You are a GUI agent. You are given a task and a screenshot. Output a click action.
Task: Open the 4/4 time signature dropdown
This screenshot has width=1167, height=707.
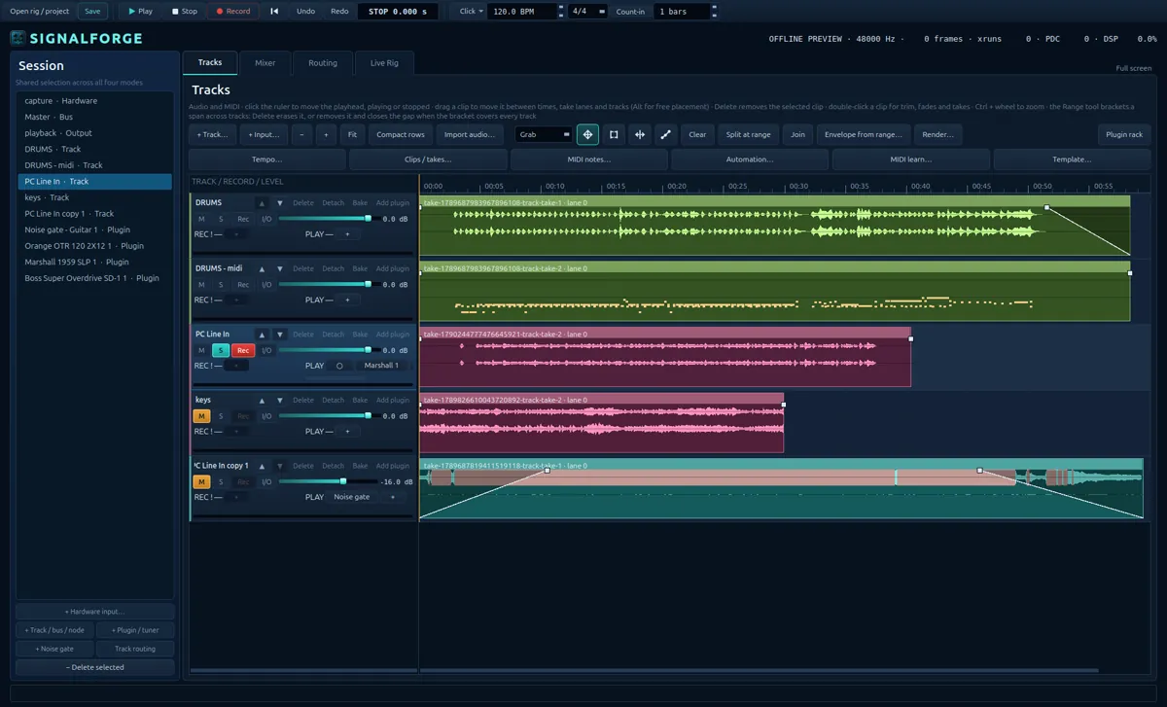[587, 12]
